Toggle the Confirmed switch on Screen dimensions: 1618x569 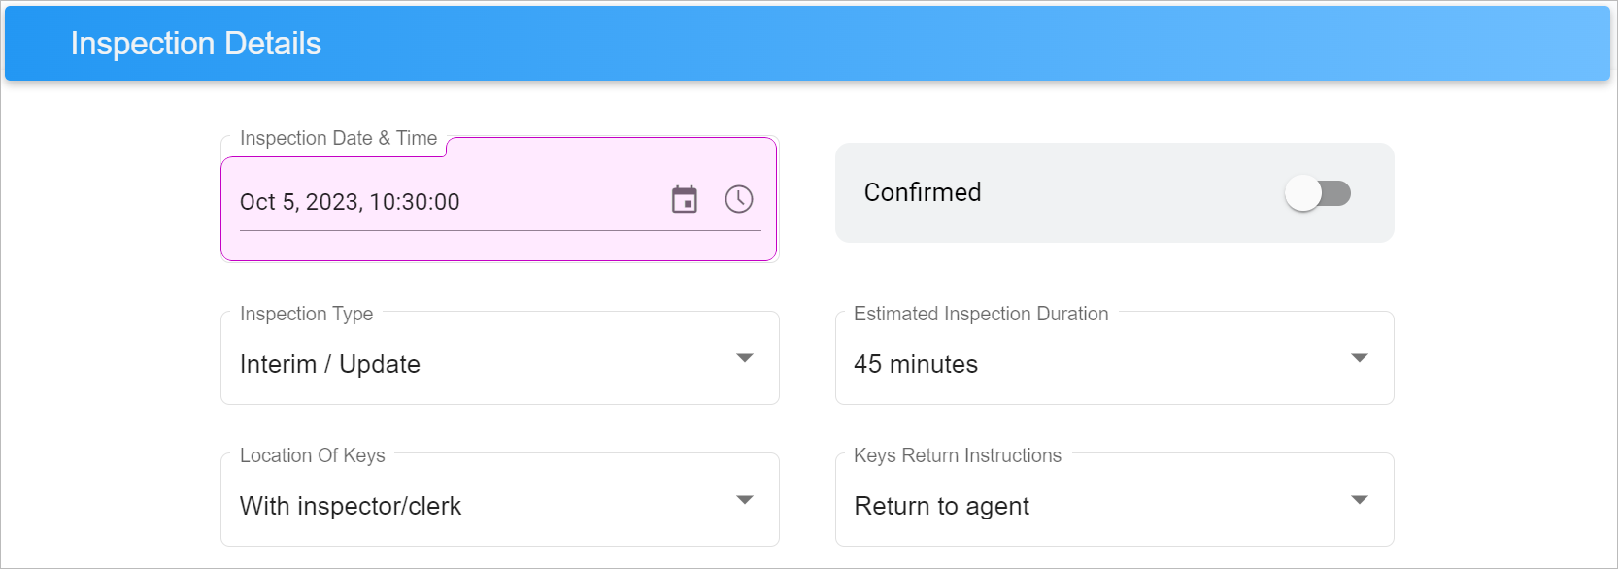[x=1318, y=193]
